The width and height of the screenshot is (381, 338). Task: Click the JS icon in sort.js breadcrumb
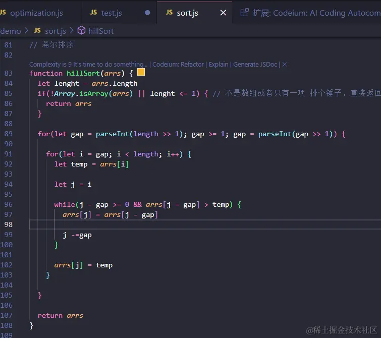37,30
